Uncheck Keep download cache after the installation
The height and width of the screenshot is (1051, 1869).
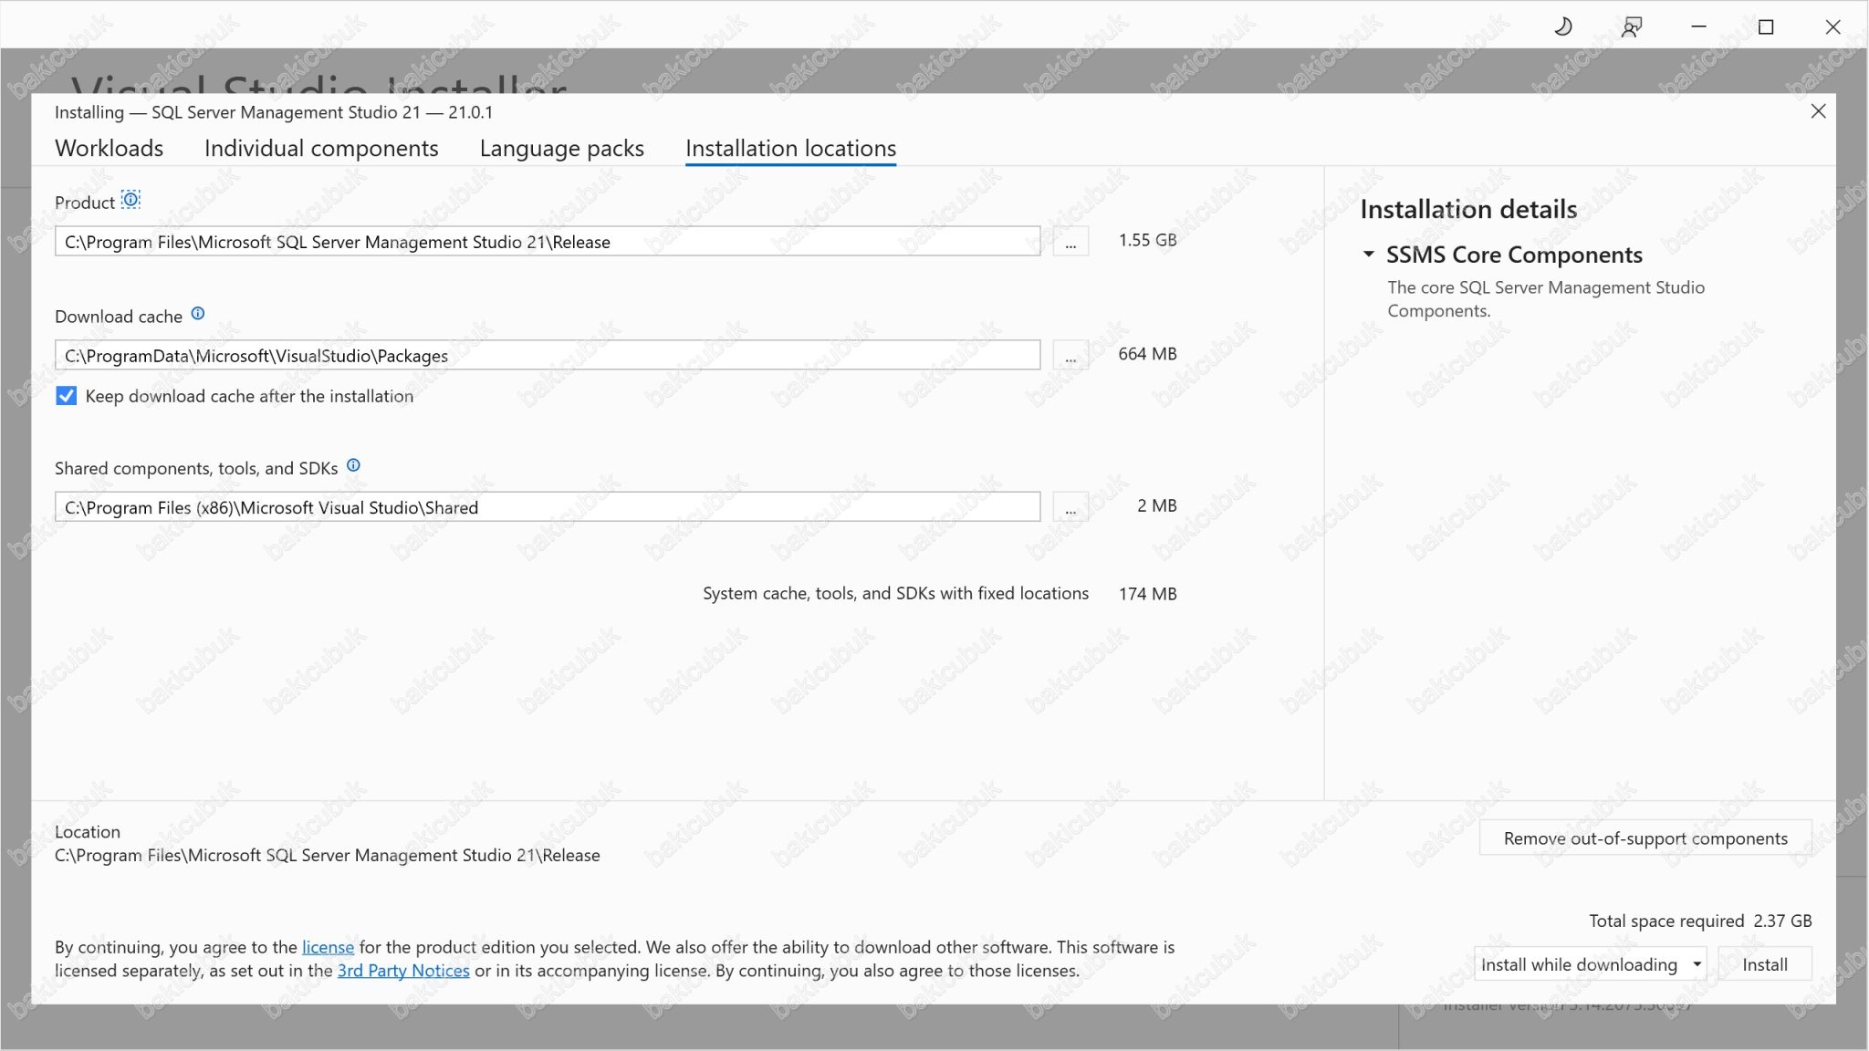coord(67,396)
